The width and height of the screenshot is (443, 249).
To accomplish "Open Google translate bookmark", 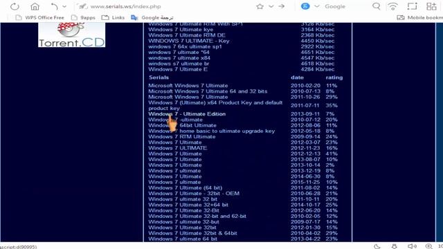I will click(152, 17).
